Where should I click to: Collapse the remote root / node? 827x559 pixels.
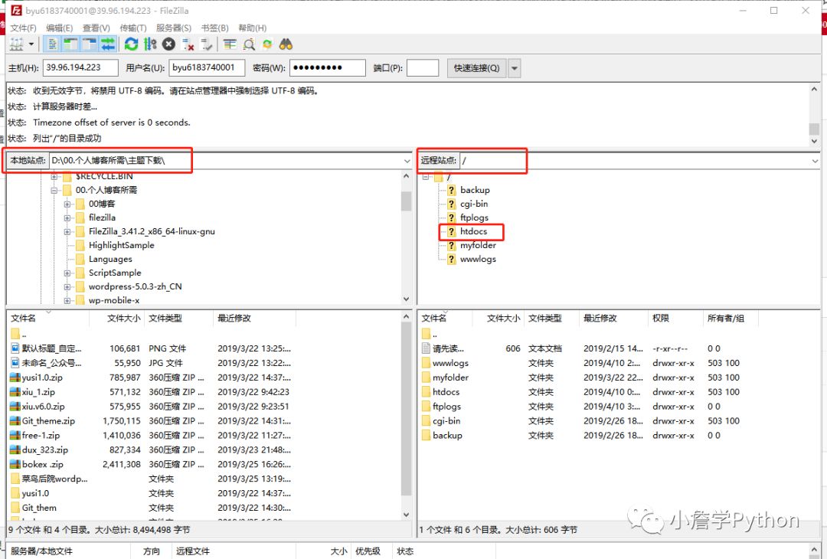(426, 177)
